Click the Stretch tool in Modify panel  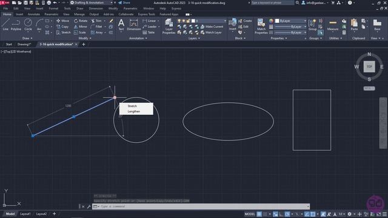64,32
